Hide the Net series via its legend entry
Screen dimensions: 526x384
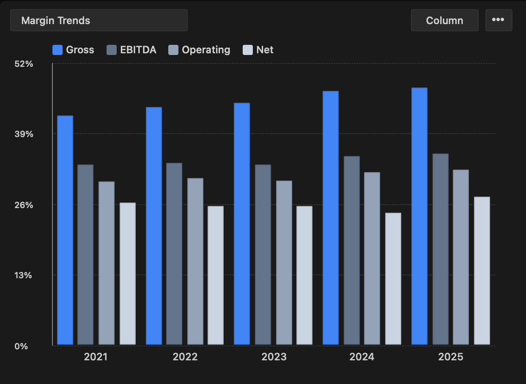click(x=258, y=49)
